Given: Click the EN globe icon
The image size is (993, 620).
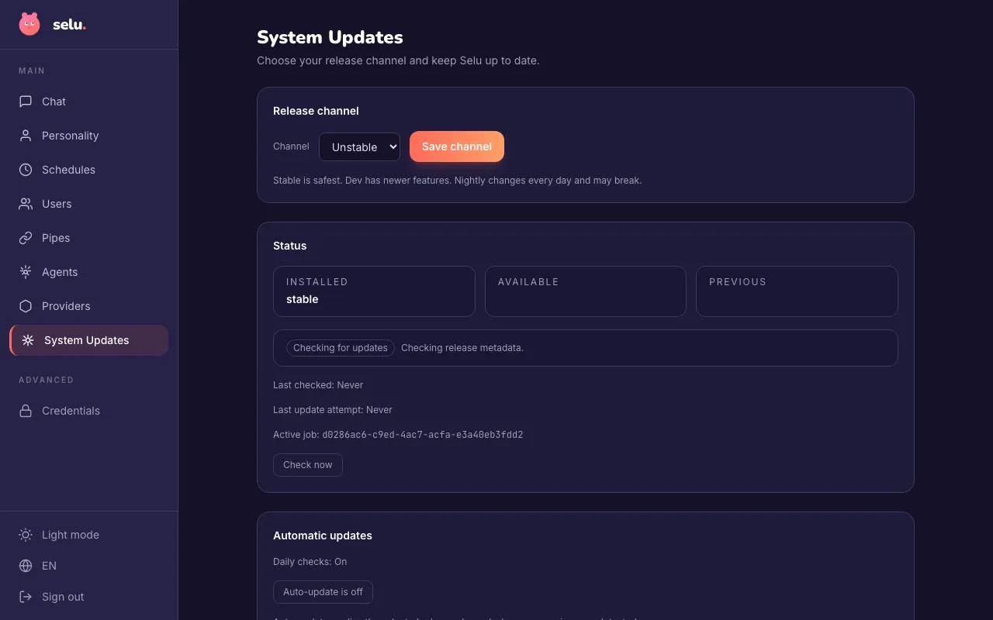Looking at the screenshot, I should 26,566.
